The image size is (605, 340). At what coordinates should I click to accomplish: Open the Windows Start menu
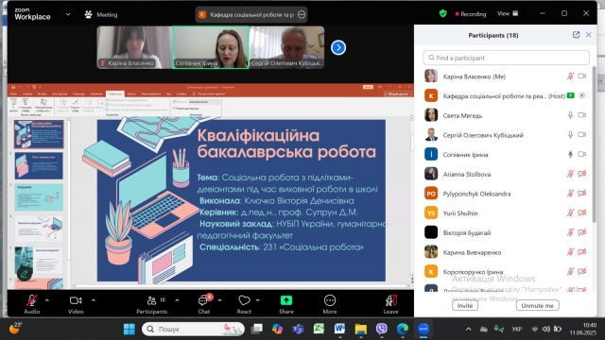[129, 330]
